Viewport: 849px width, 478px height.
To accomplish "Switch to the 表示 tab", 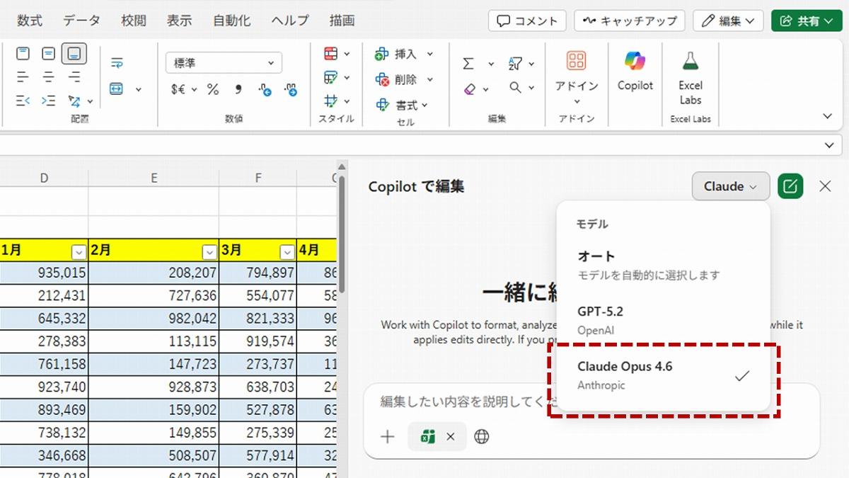I will pyautogui.click(x=179, y=21).
